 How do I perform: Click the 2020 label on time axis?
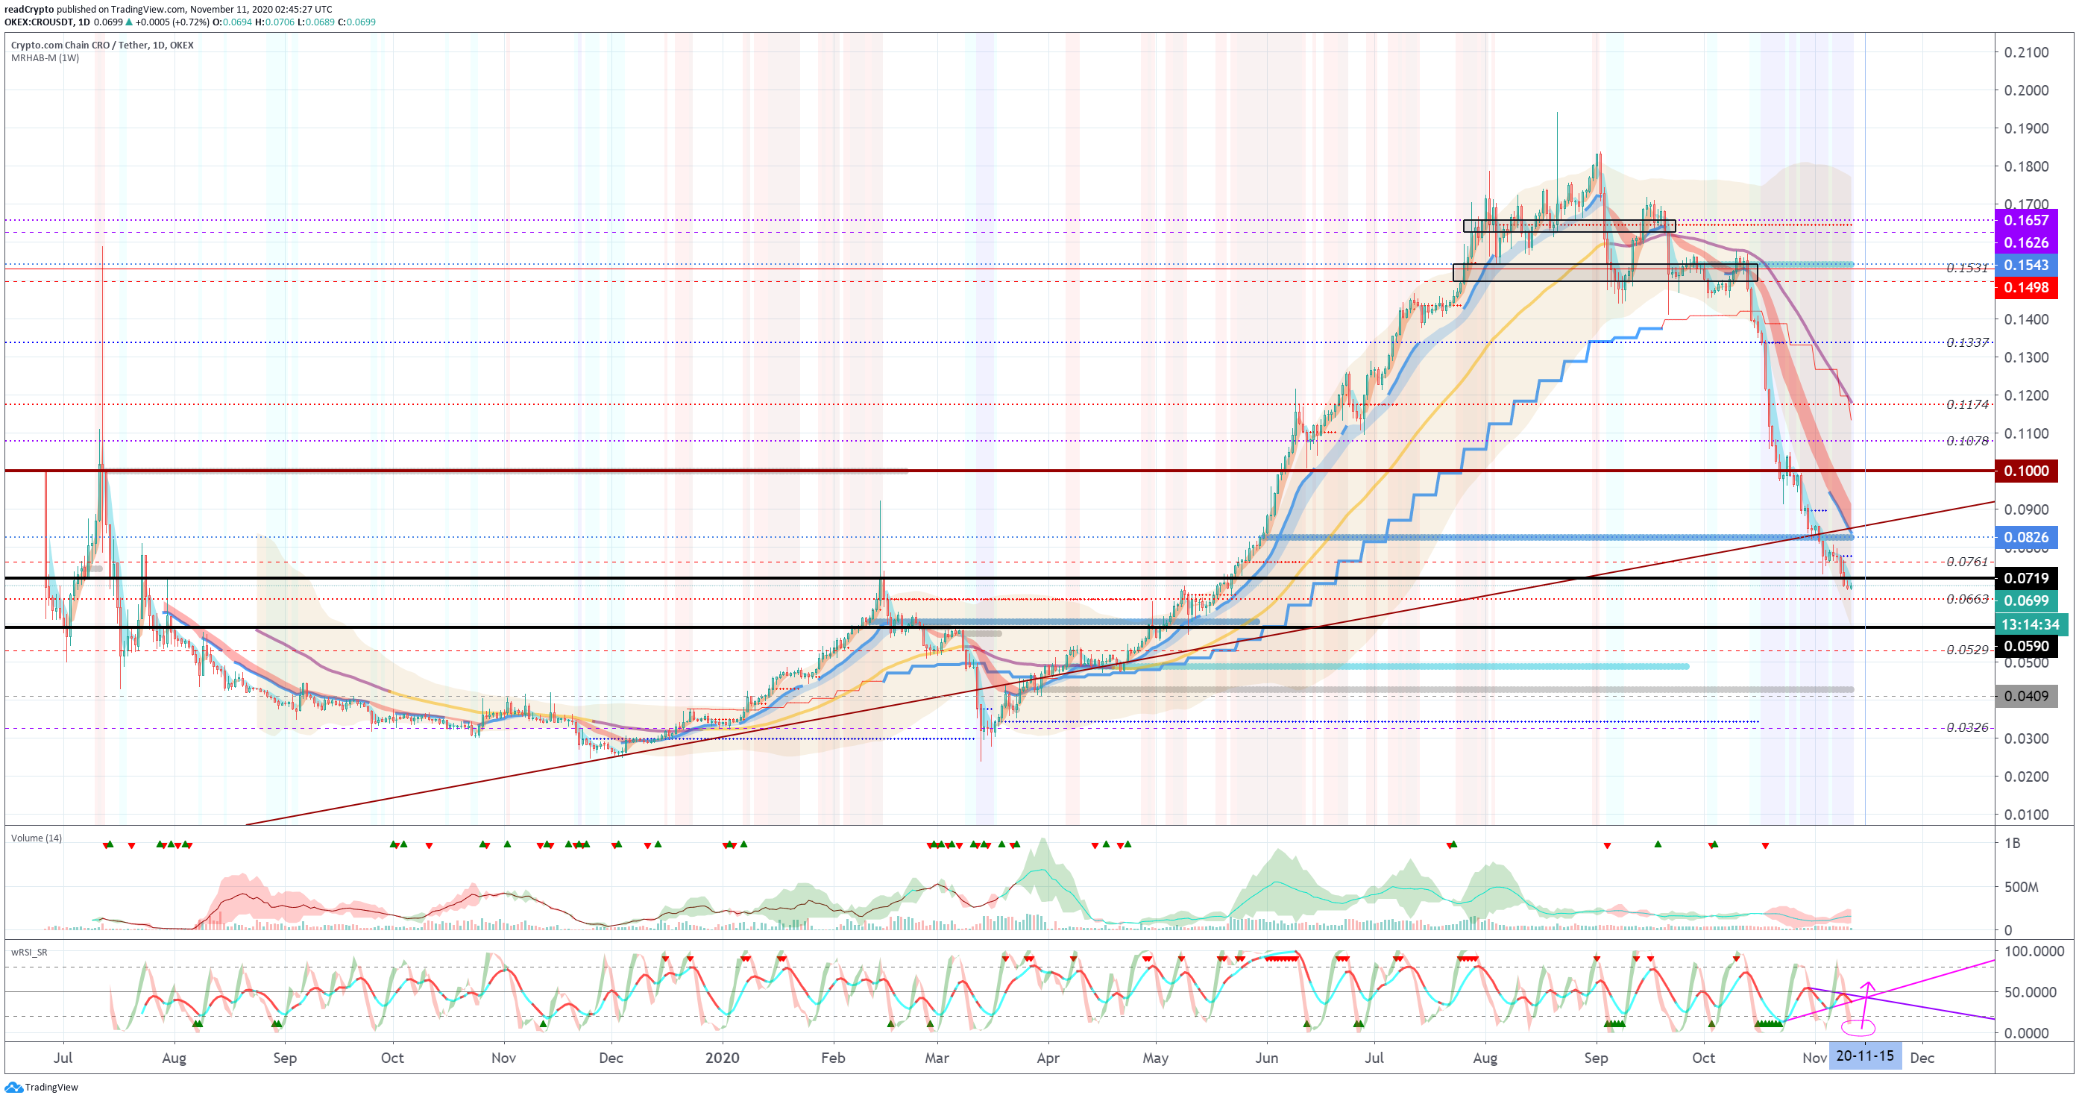tap(722, 1058)
